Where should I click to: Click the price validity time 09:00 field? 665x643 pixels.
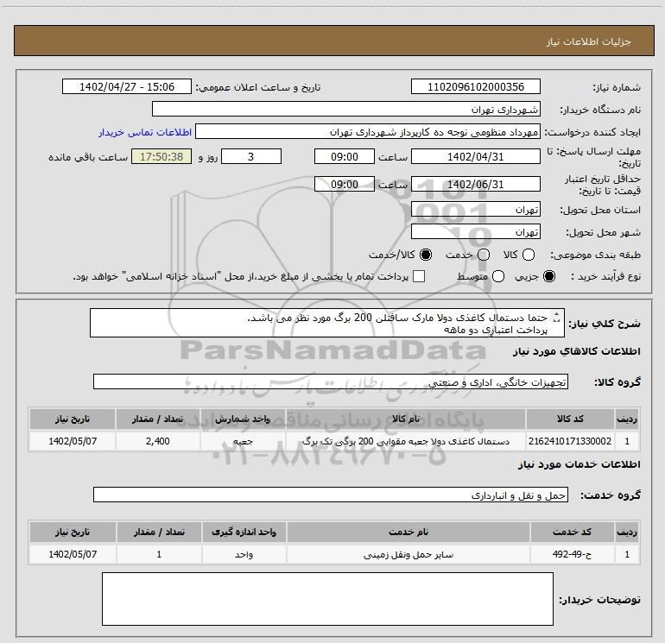pos(345,184)
